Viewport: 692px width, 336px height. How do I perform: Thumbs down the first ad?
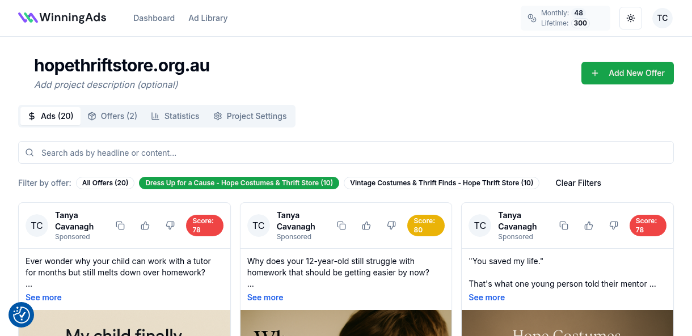[170, 226]
